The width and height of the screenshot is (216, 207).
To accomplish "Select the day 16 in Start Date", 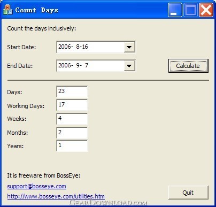I will [x=85, y=47].
